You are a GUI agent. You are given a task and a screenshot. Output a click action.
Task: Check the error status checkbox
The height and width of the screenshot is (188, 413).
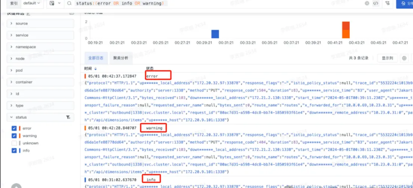14,128
